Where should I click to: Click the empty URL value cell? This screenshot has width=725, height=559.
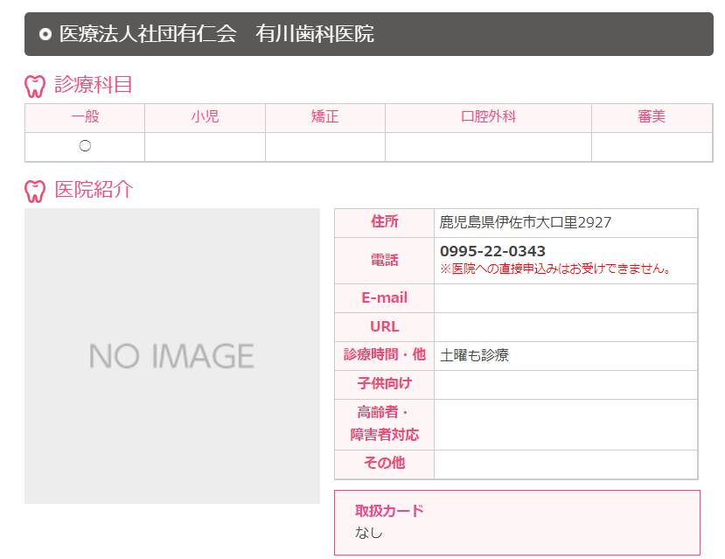[x=566, y=327]
